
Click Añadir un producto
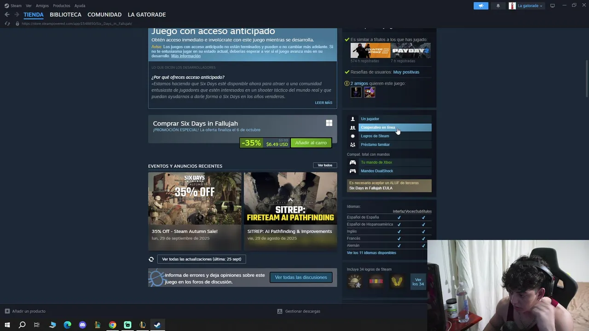(25, 311)
